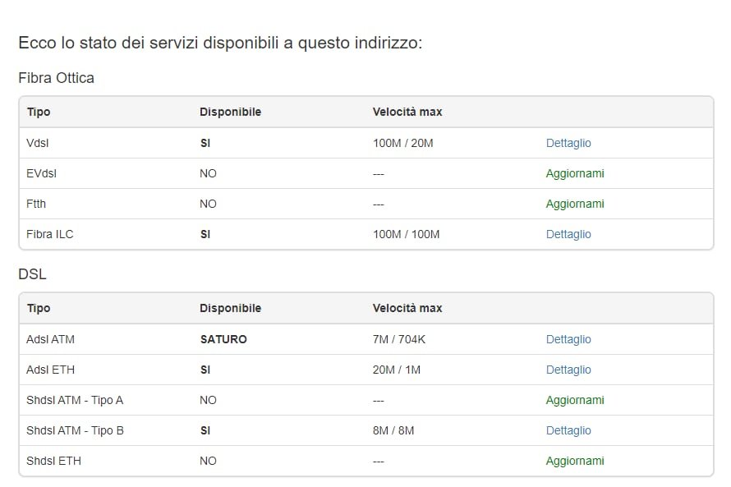Click the Fibra Ottica section heading
The width and height of the screenshot is (731, 487).
pyautogui.click(x=56, y=77)
